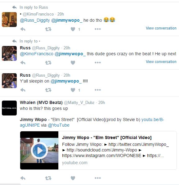The image size is (179, 185).
Task: Retweet the Whalen (MVD Beatz) tweet
Action: click(x=48, y=178)
